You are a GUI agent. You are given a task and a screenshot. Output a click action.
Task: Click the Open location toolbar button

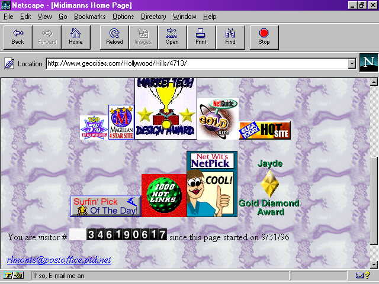tap(172, 37)
